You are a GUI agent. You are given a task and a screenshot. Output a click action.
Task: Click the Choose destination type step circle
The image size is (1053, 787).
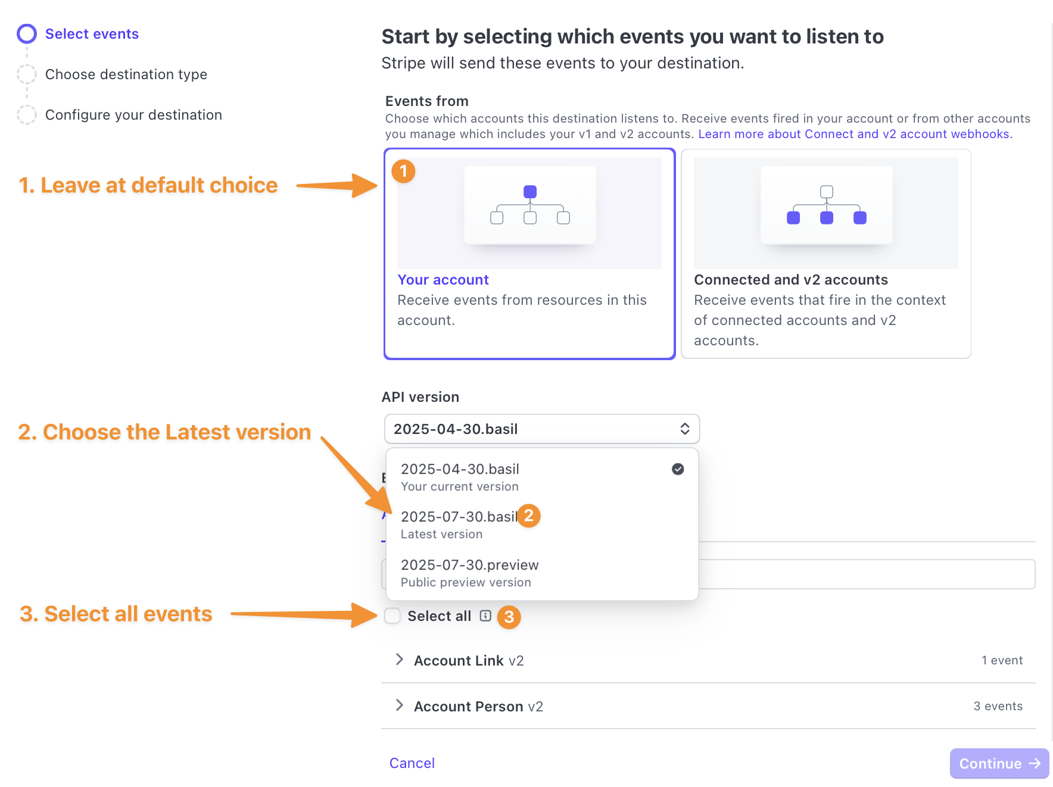[x=27, y=74]
